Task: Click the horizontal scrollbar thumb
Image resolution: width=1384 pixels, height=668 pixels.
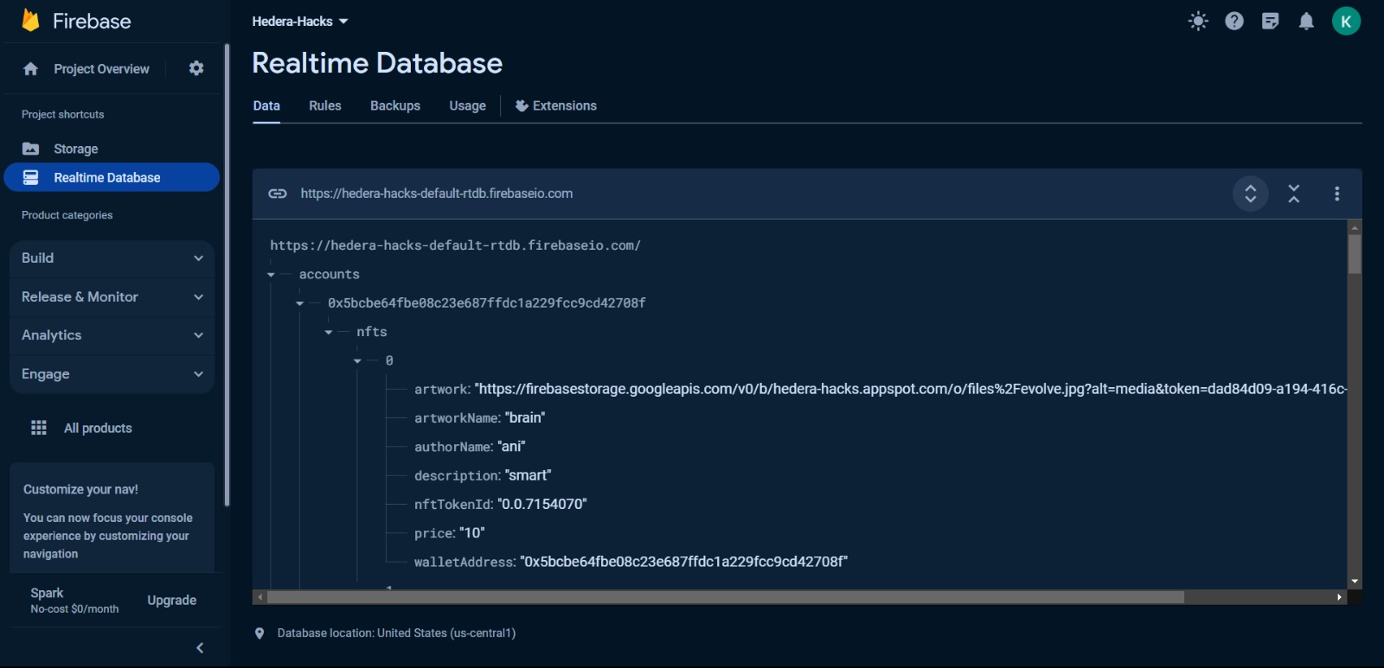Action: click(725, 597)
